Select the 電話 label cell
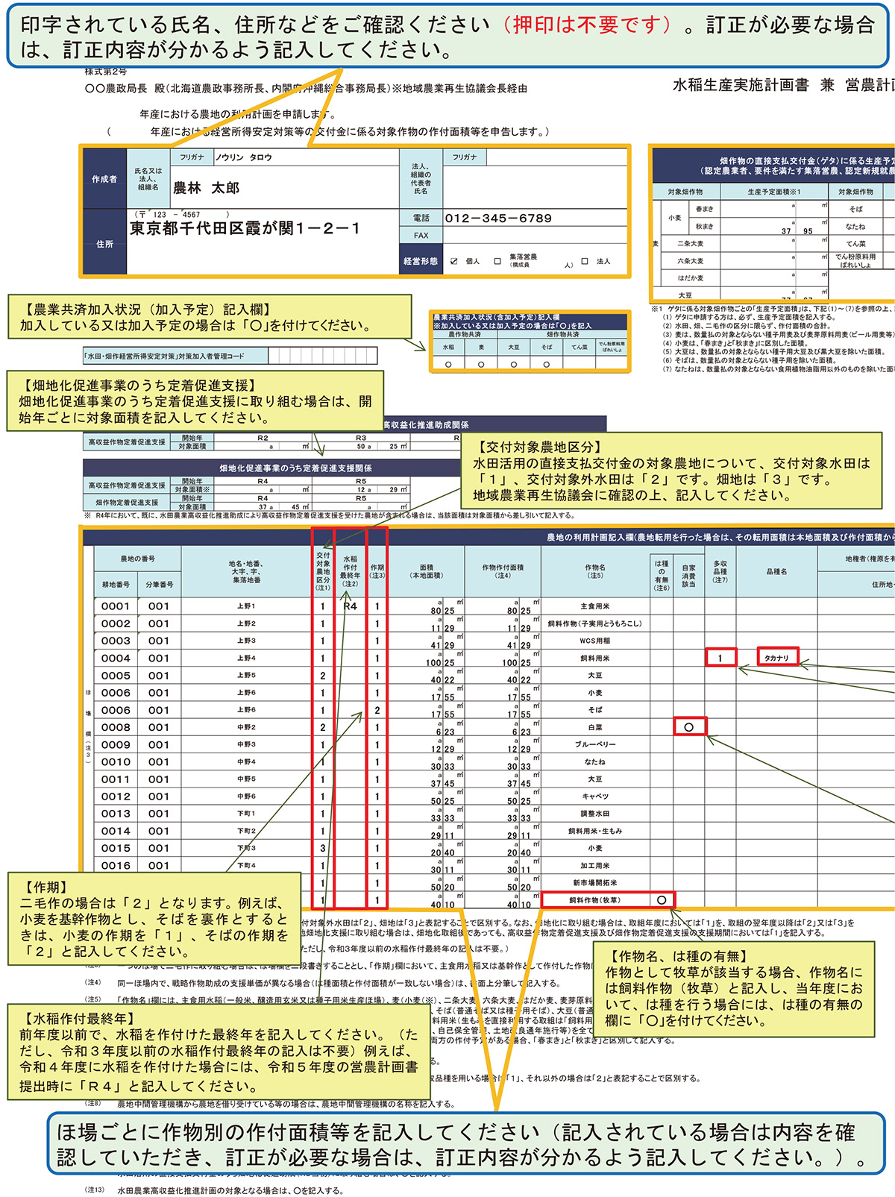The image size is (895, 1197). tap(421, 219)
